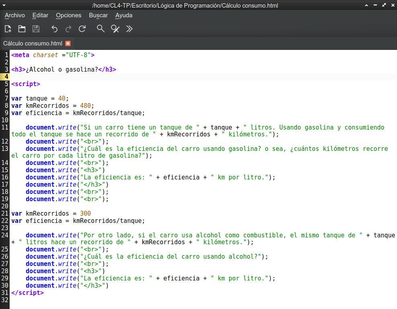Click the opening <script> tag
Image resolution: width=397 pixels, height=309 pixels.
click(26, 84)
